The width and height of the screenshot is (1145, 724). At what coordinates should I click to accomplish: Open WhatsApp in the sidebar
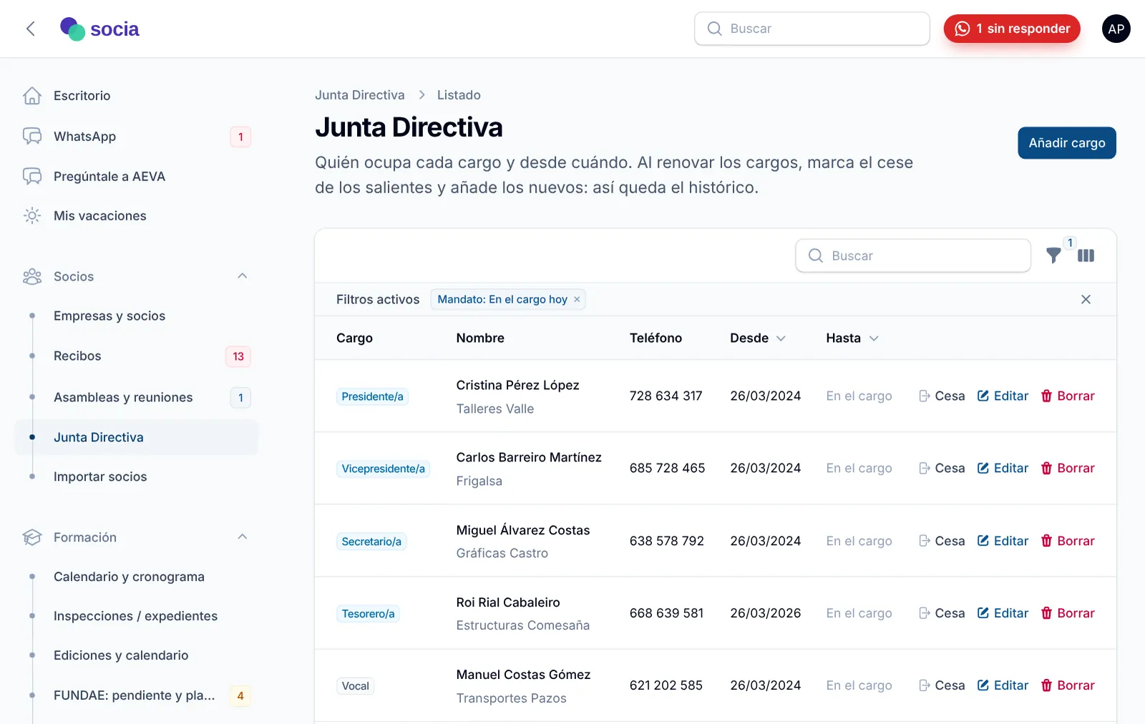pyautogui.click(x=136, y=137)
